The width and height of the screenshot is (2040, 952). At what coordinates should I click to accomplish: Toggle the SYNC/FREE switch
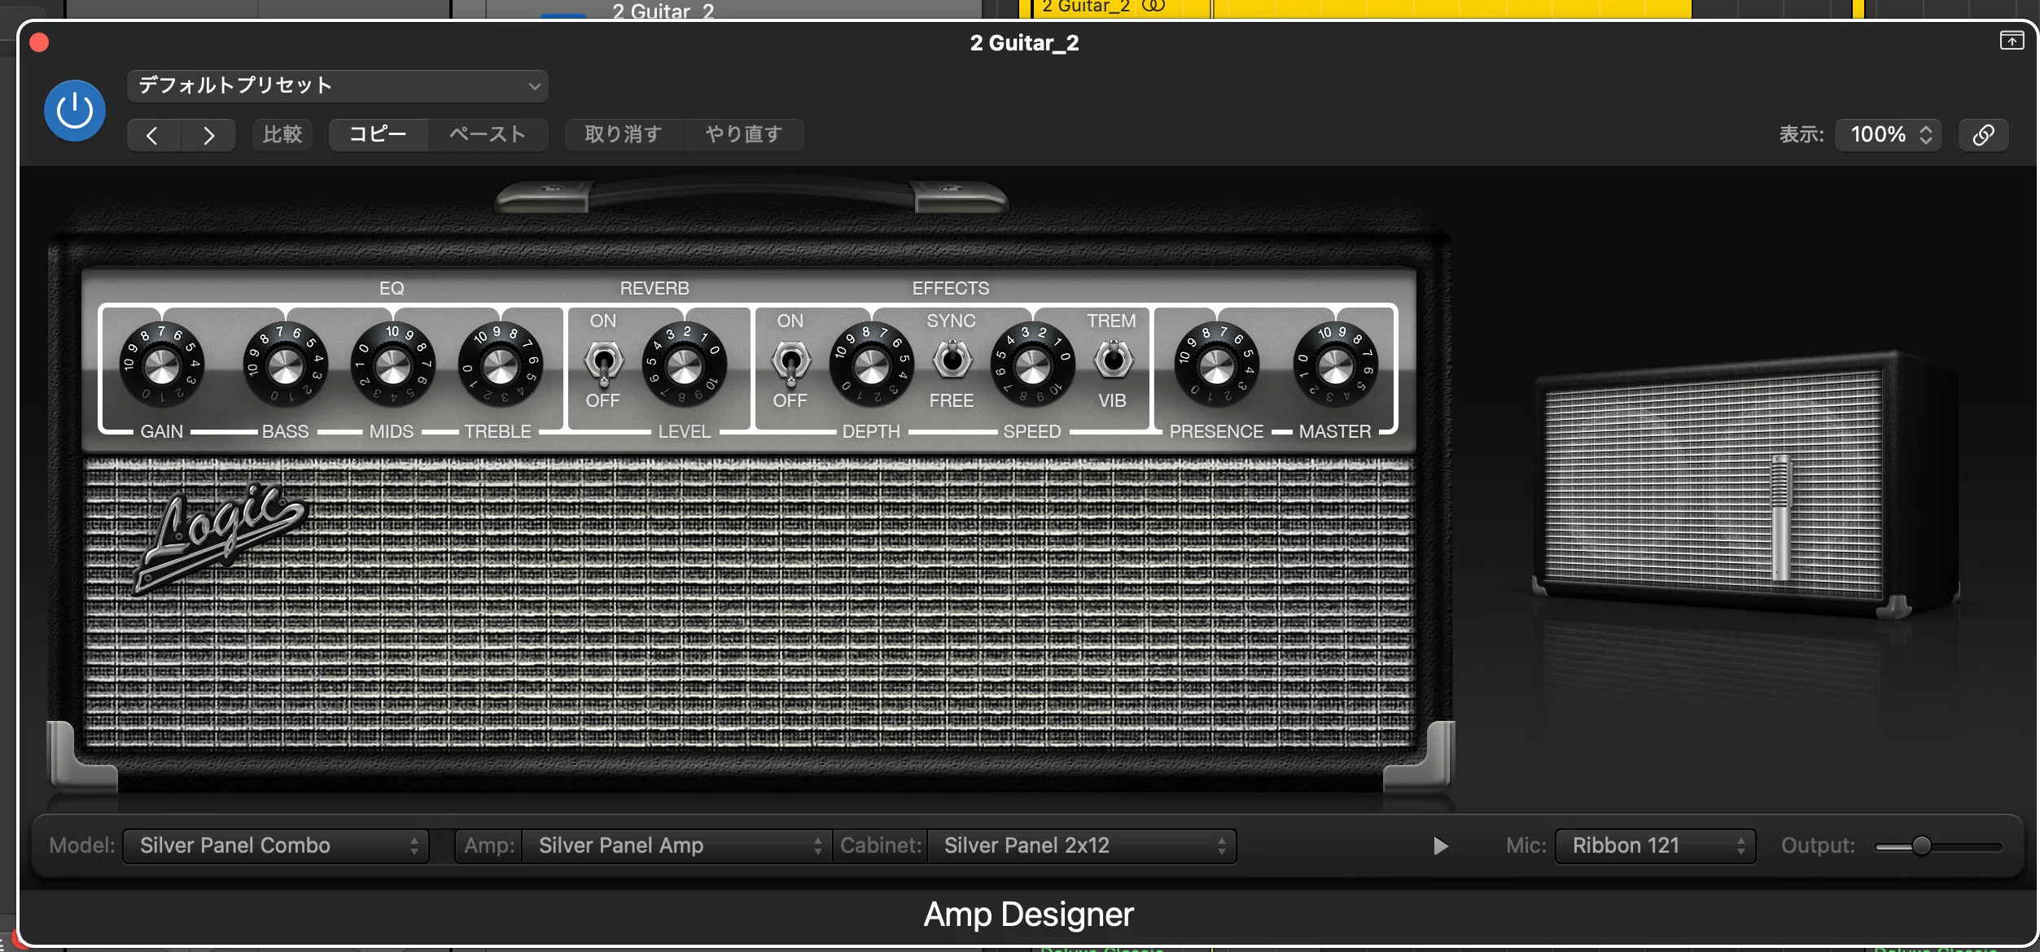pos(952,359)
